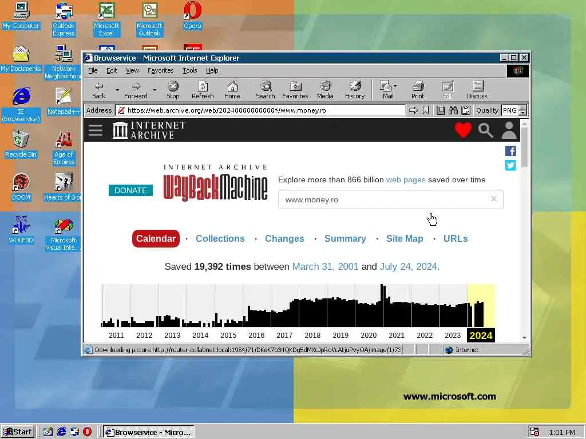Click the Opera quick launch icon in taskbar
The width and height of the screenshot is (586, 439).
pyautogui.click(x=87, y=432)
